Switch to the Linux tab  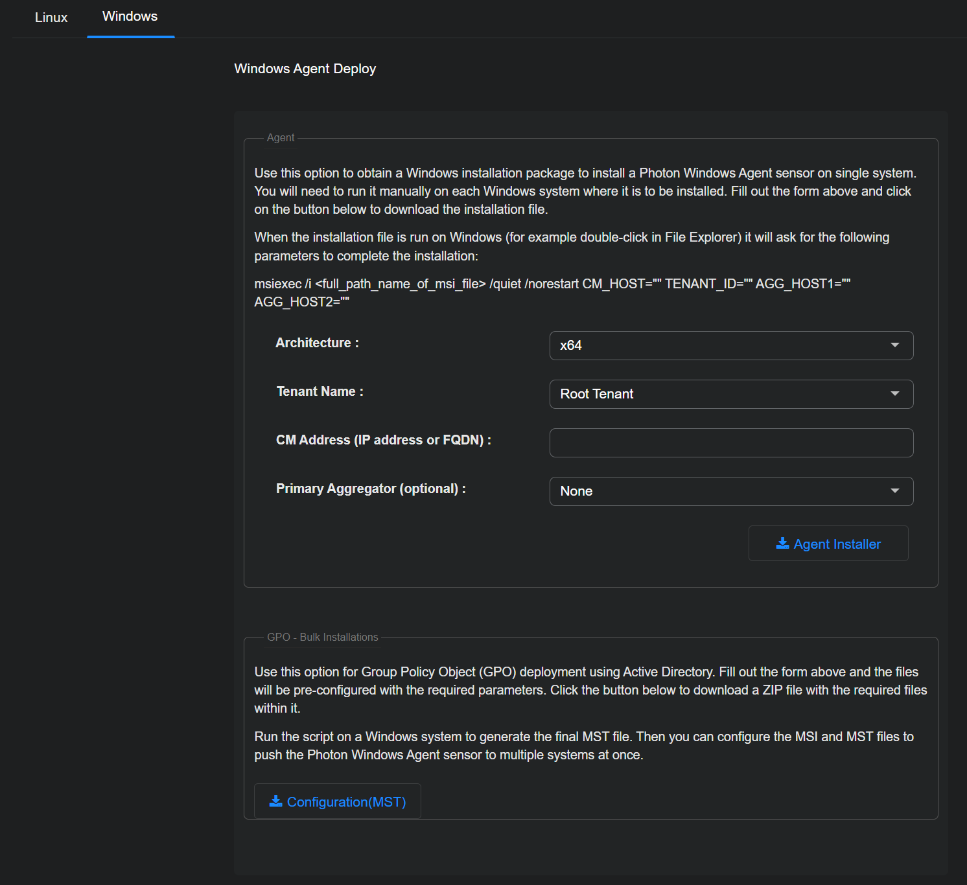pyautogui.click(x=51, y=17)
